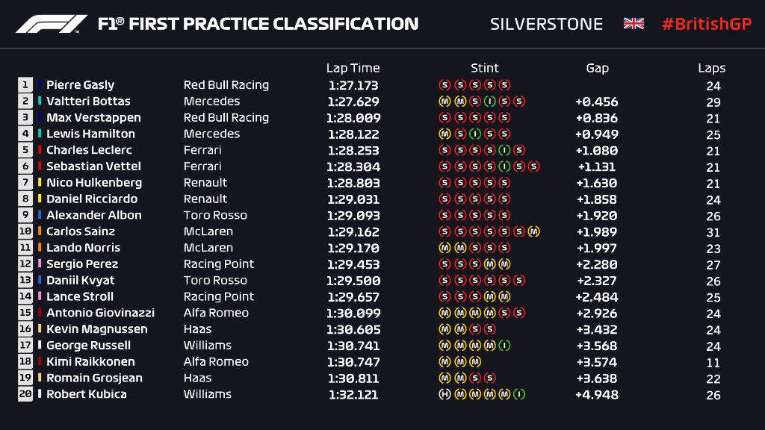Click the hard tyre icon in Kubica's stint
Screen dimensions: 765x430
(444, 394)
